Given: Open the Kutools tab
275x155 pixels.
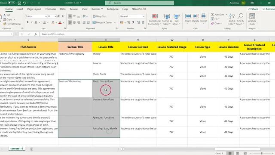Looking at the screenshot, I should pos(97,9).
